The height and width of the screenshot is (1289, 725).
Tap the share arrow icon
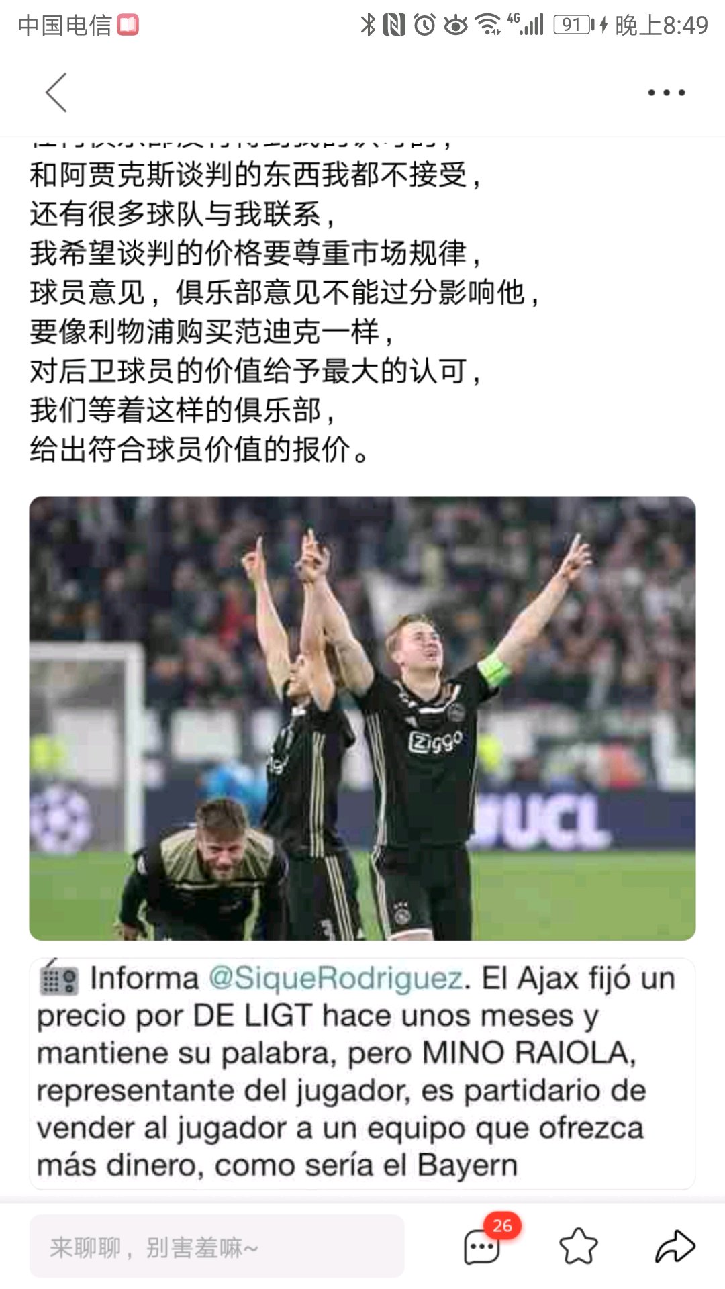675,1247
